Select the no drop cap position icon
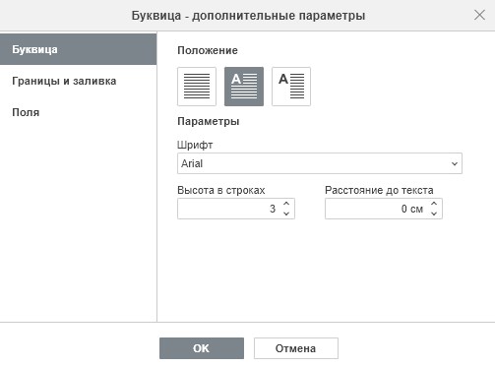 pos(197,87)
